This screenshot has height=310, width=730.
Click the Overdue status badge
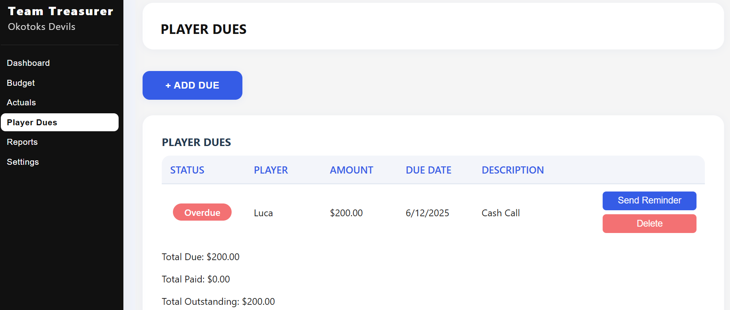202,212
